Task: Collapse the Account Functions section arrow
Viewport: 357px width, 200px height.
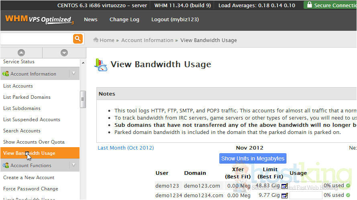Action: coord(73,165)
